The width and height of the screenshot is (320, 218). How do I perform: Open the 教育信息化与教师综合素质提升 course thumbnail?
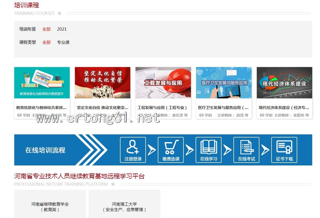click(42, 83)
